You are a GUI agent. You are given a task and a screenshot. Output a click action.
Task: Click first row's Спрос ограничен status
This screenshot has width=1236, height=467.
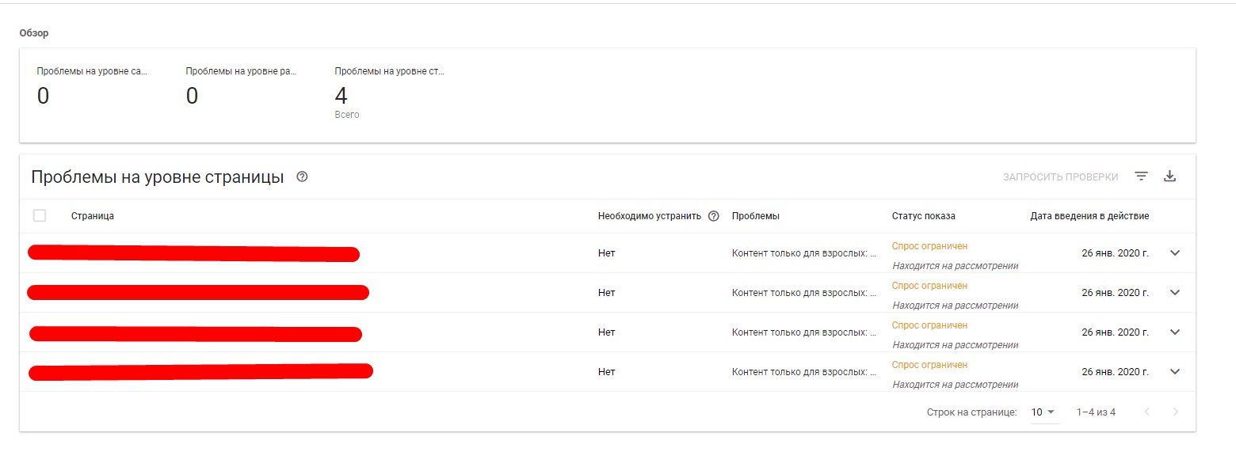[929, 246]
